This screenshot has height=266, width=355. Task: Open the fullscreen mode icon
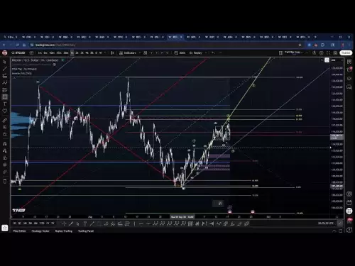[328, 53]
